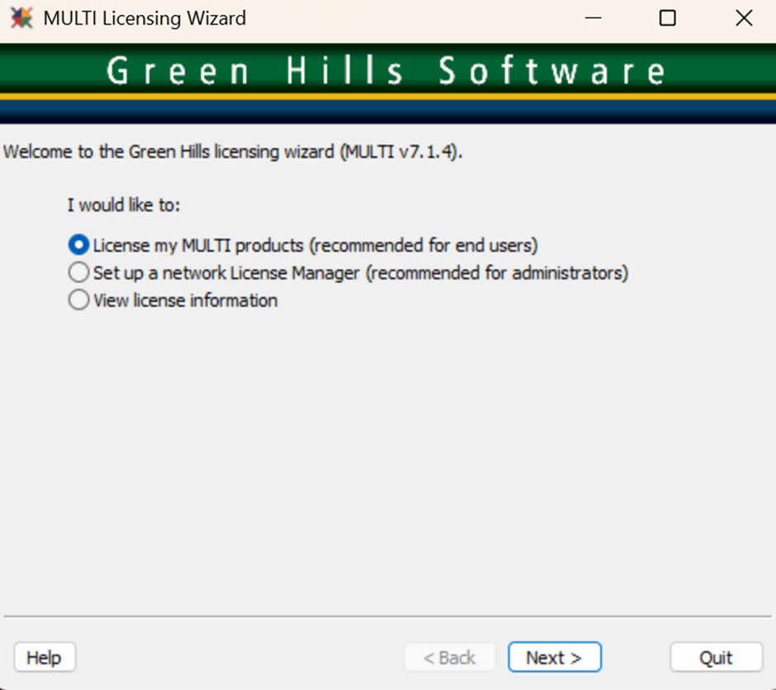
Task: Click the MULTI app icon in title bar
Action: tap(21, 18)
